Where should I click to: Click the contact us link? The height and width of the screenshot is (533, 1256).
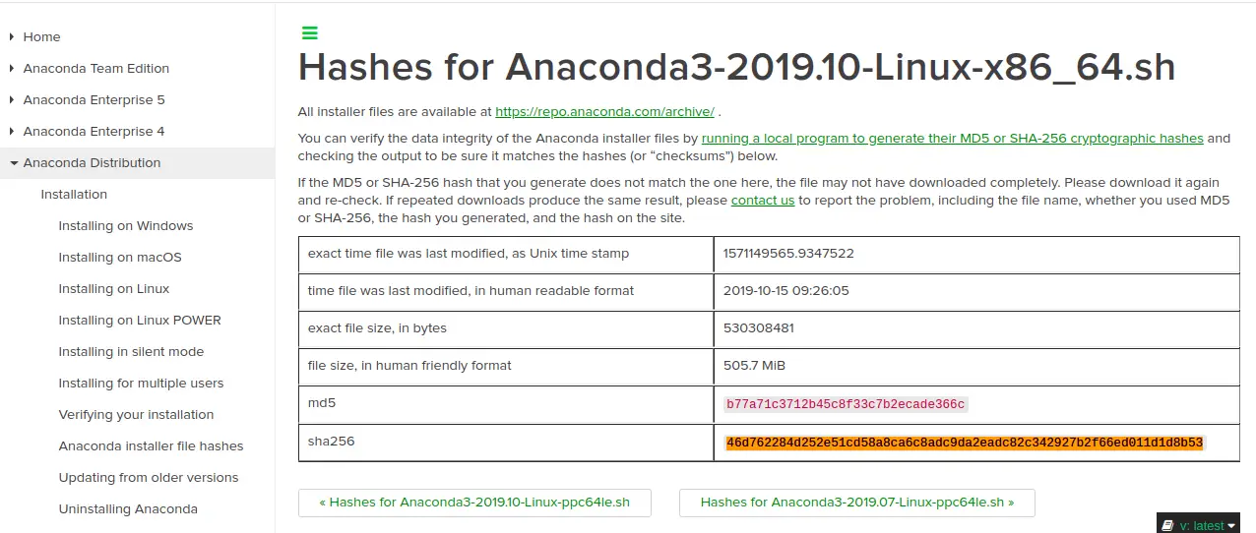[763, 201]
